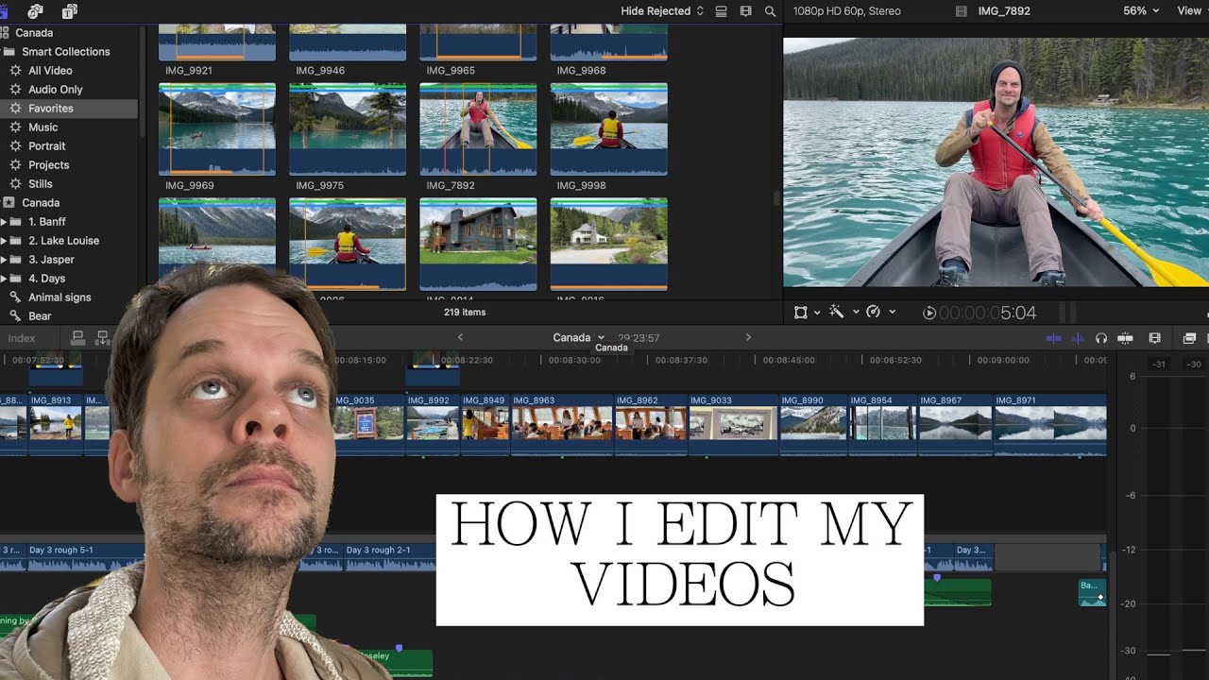Insert clip into storyline button
The width and height of the screenshot is (1209, 680).
tap(101, 337)
